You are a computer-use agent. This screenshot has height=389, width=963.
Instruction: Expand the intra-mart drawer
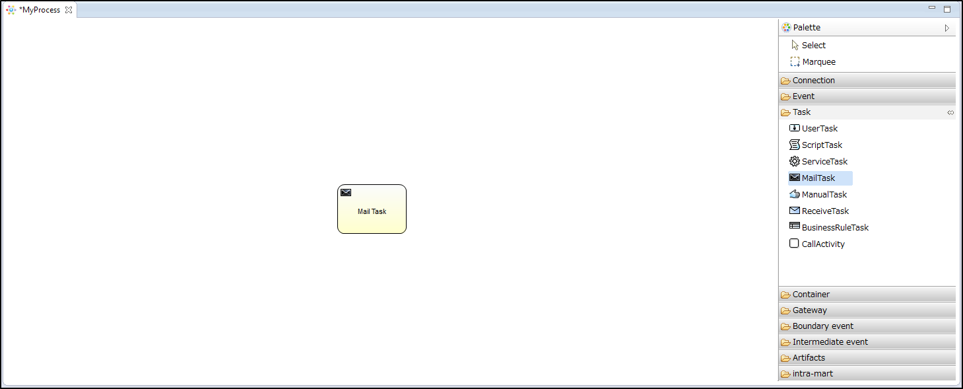867,373
